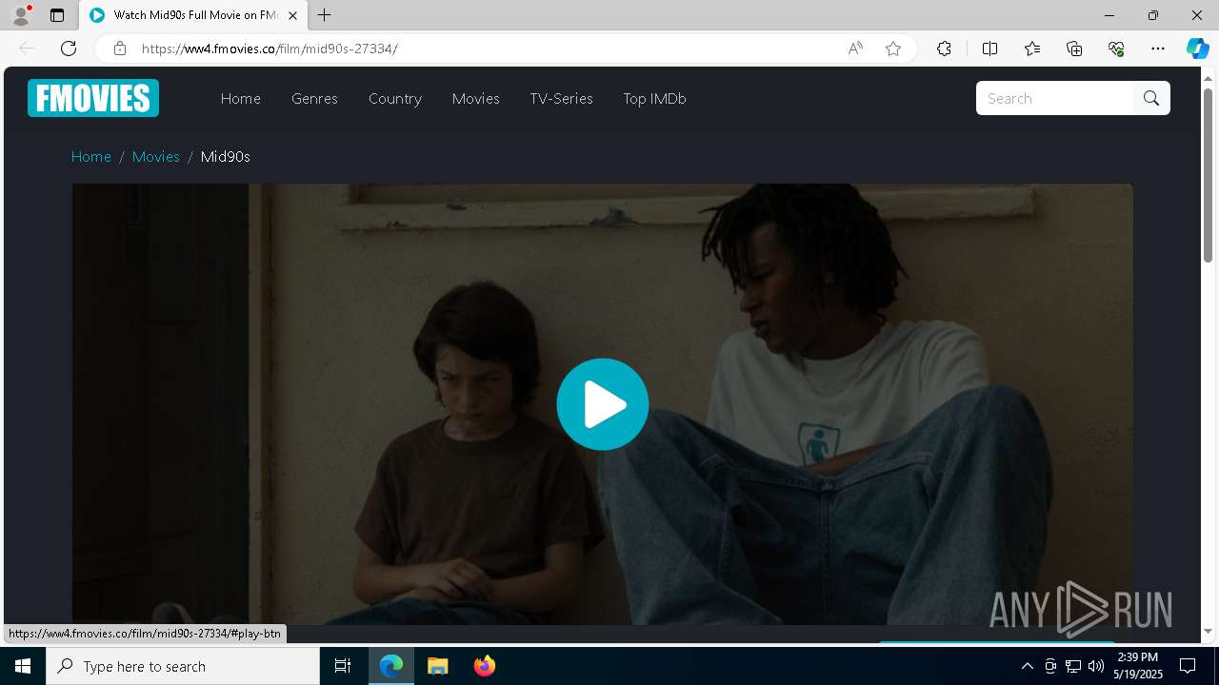1219x685 pixels.
Task: Open the Country menu
Action: pos(395,98)
